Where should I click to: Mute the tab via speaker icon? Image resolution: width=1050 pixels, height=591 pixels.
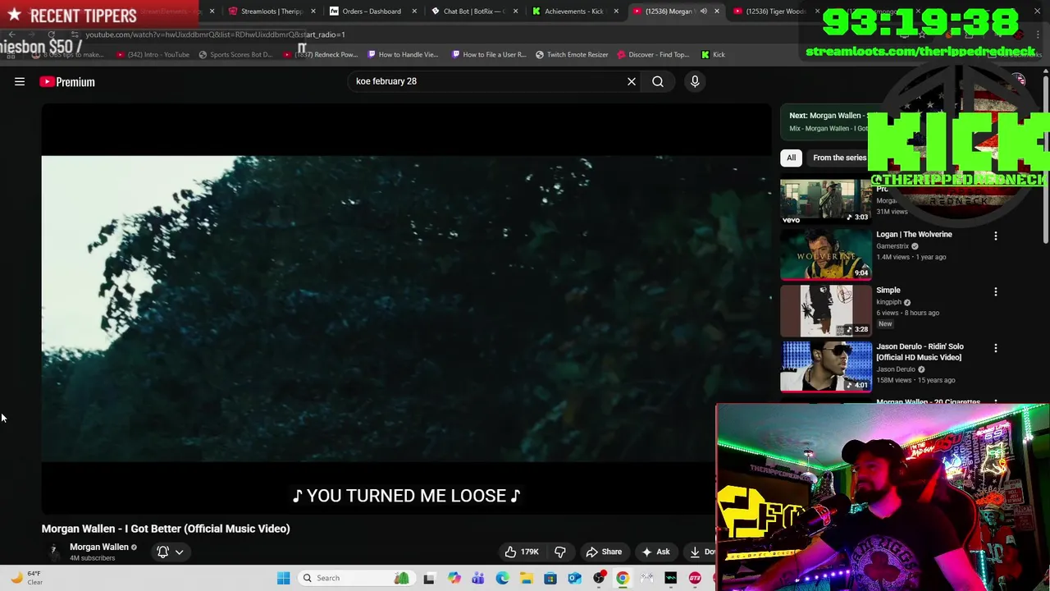point(703,11)
